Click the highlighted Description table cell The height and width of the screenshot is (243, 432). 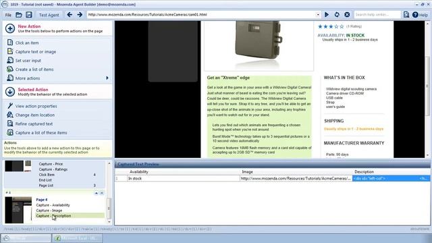point(391,178)
